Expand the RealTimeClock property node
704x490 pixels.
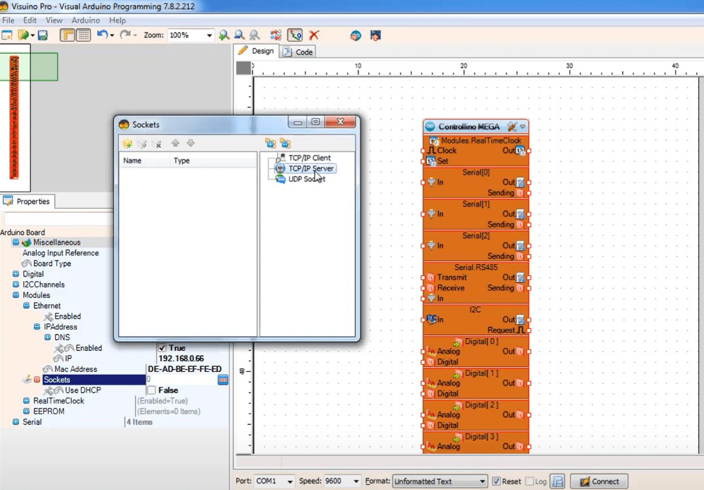(27, 401)
